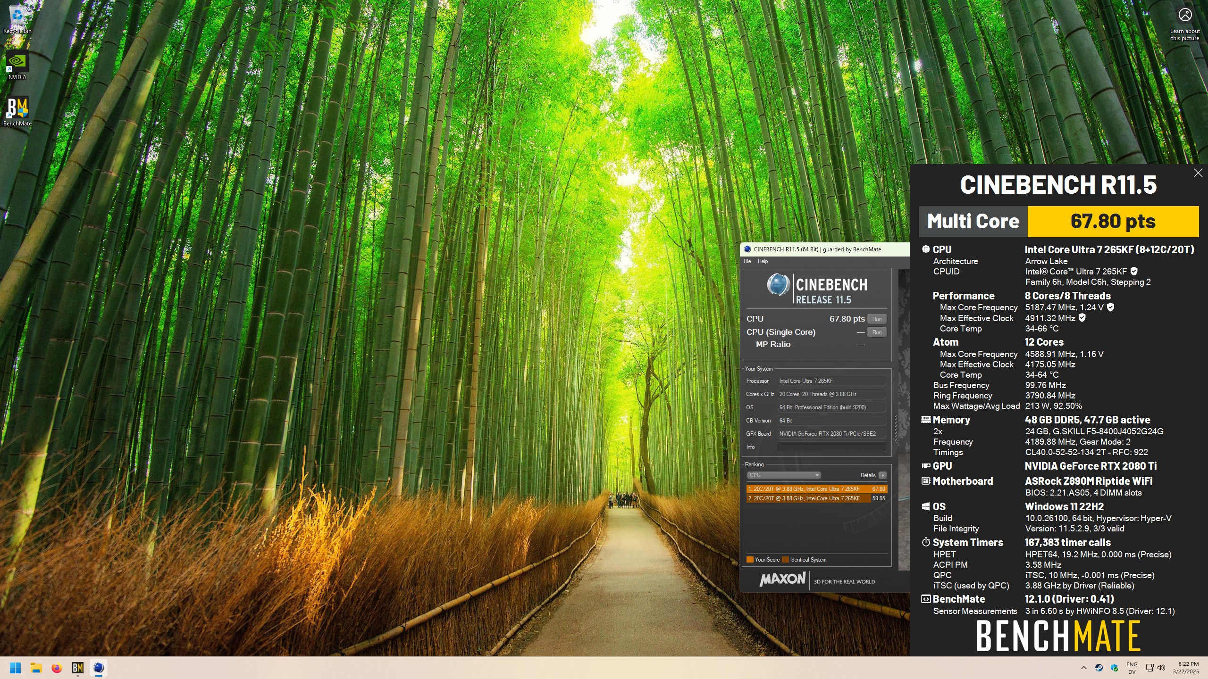Open the BenchMate desktop shortcut

pyautogui.click(x=17, y=111)
